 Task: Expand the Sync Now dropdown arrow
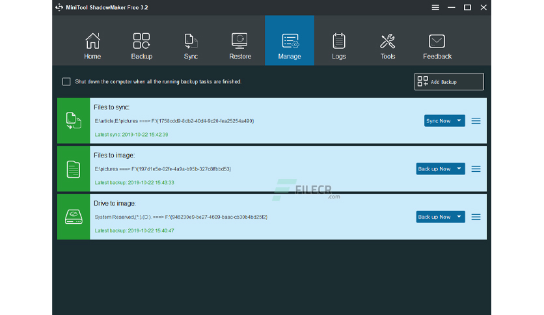pyautogui.click(x=459, y=120)
